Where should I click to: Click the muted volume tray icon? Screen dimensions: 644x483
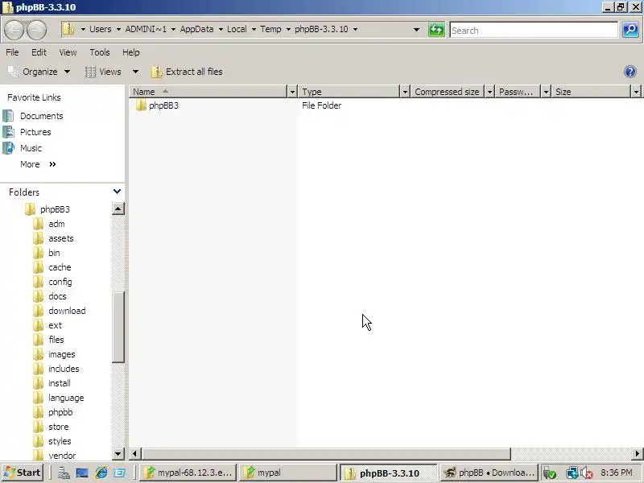coord(587,473)
